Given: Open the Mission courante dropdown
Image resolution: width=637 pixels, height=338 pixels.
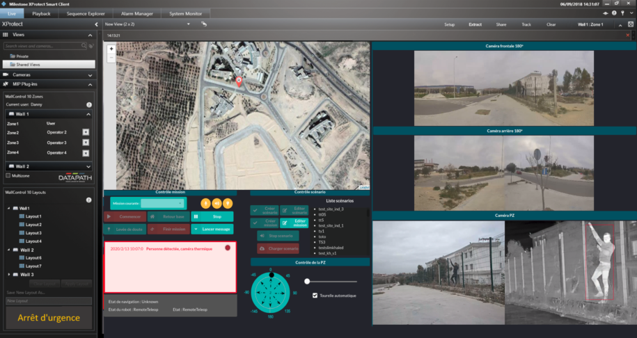Looking at the screenshot, I should [x=162, y=203].
